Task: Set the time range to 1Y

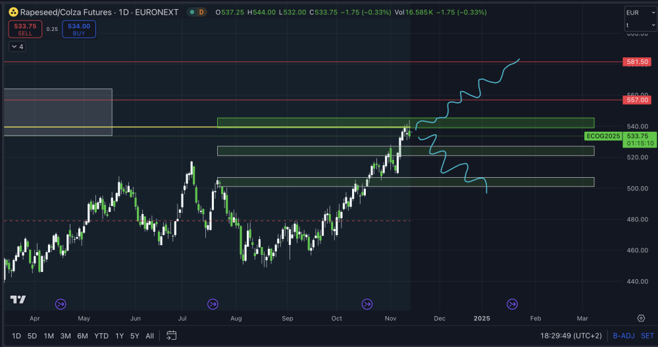Action: [x=120, y=336]
